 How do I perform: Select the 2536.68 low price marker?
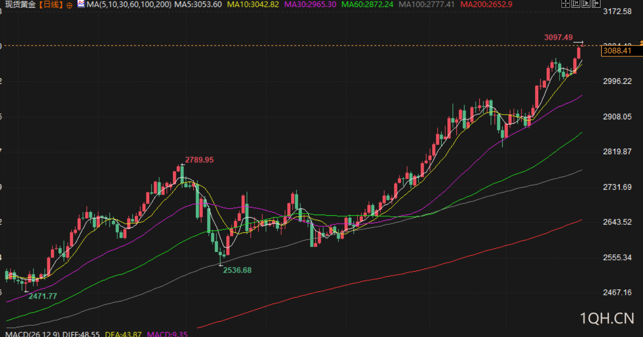(237, 270)
